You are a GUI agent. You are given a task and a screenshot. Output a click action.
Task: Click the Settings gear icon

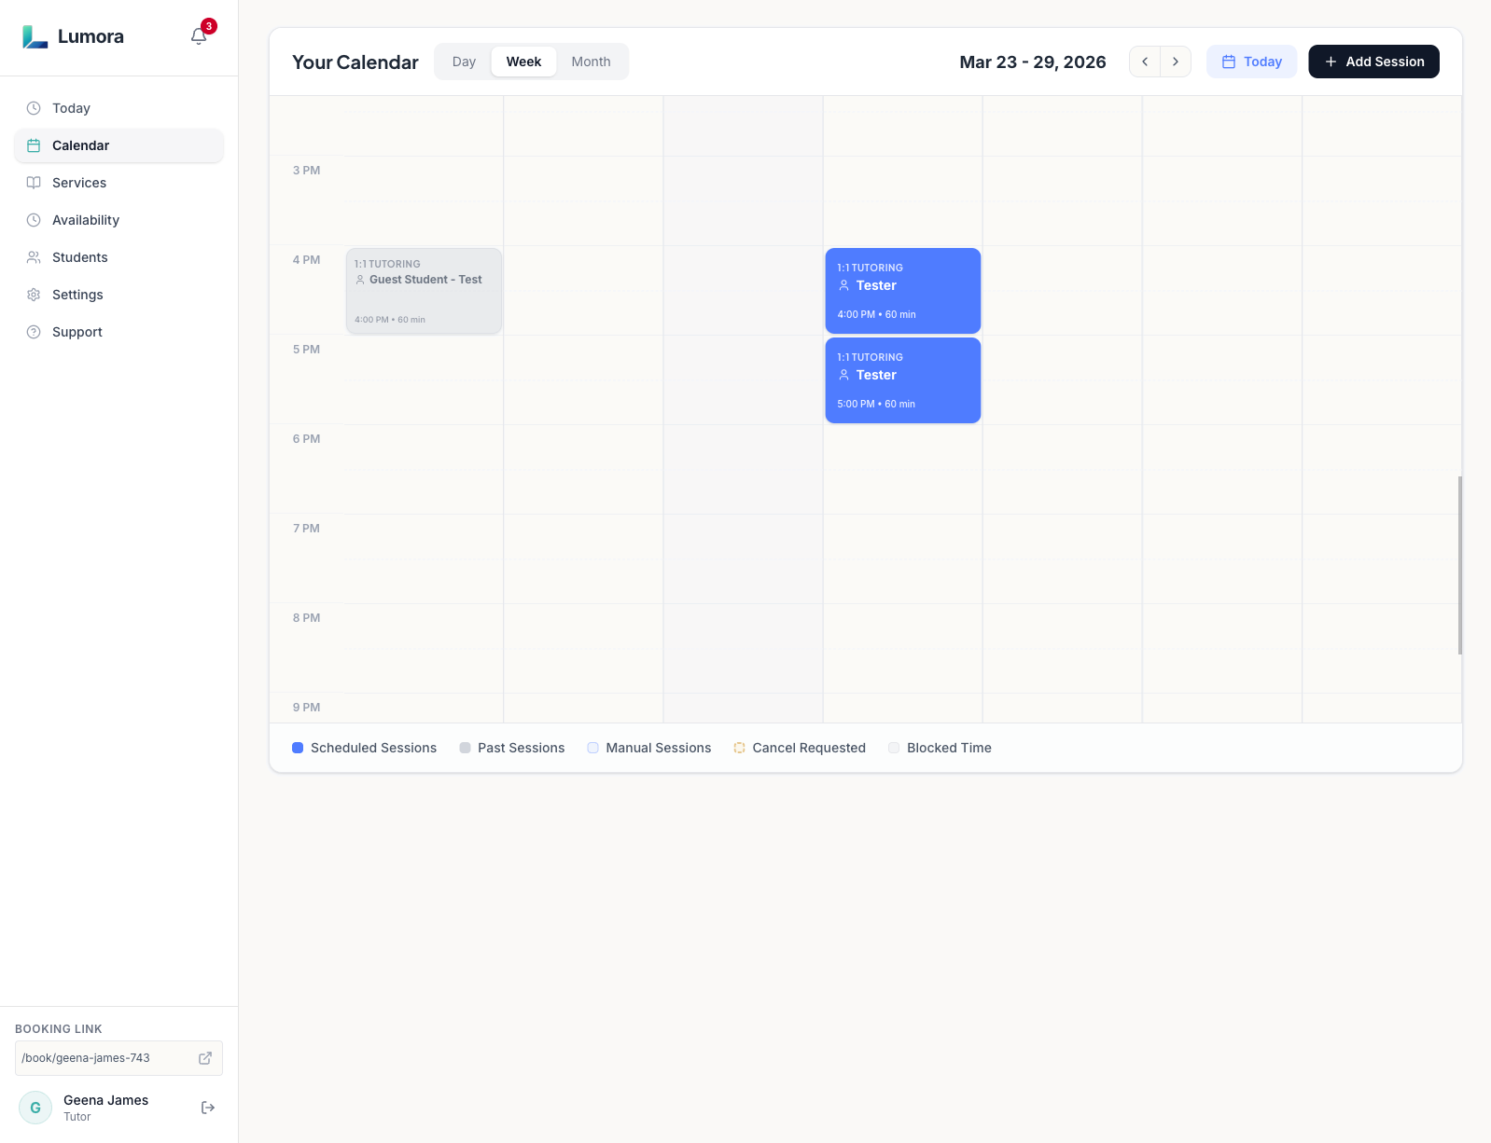(34, 295)
